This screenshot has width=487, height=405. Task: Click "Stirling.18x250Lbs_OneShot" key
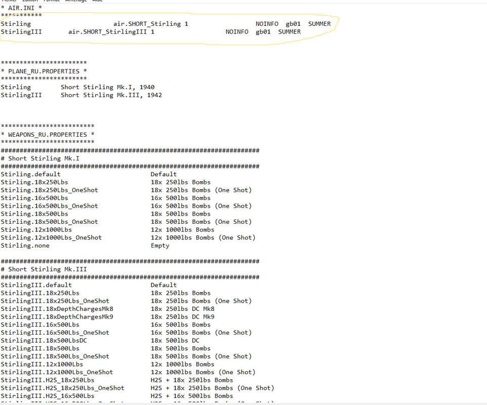50,190
